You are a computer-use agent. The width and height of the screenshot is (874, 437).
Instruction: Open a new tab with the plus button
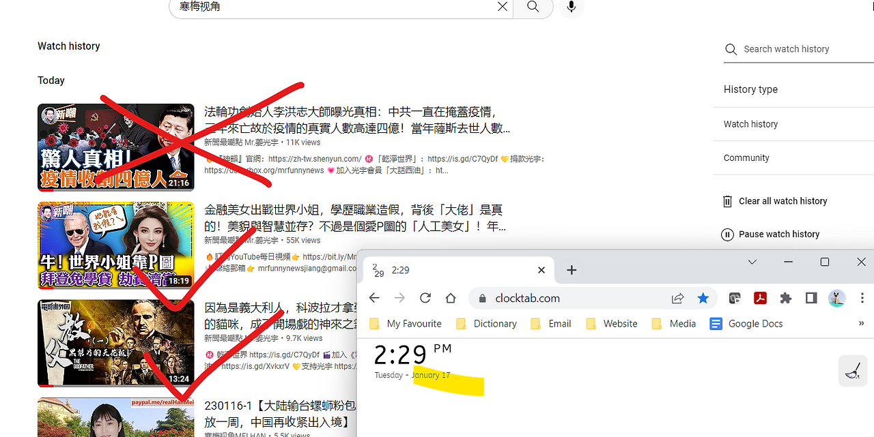coord(572,270)
